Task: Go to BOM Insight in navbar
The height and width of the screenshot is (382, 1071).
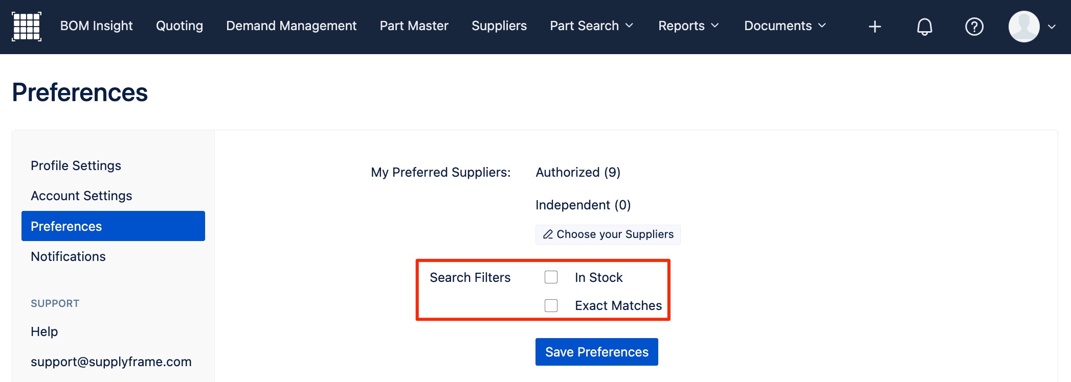Action: click(96, 26)
